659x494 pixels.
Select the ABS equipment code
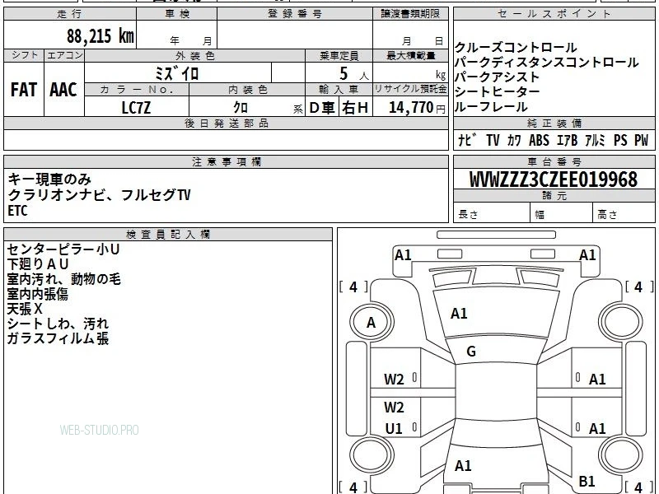[539, 140]
